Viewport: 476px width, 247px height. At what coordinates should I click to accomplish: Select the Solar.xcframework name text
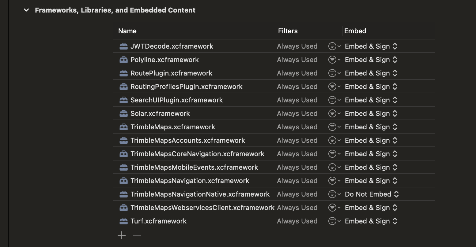point(160,113)
